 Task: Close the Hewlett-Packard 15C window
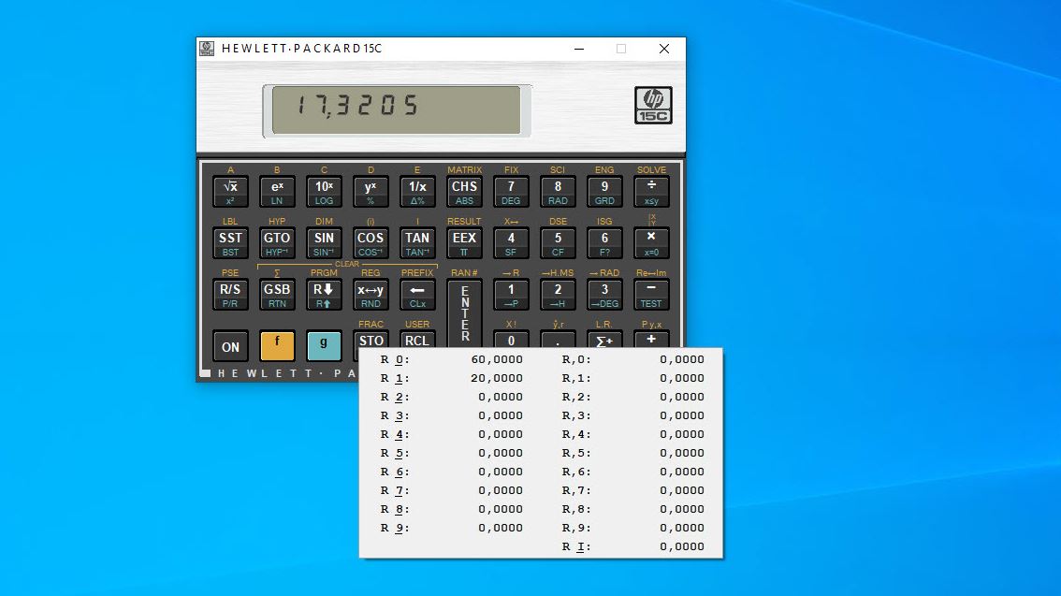664,49
